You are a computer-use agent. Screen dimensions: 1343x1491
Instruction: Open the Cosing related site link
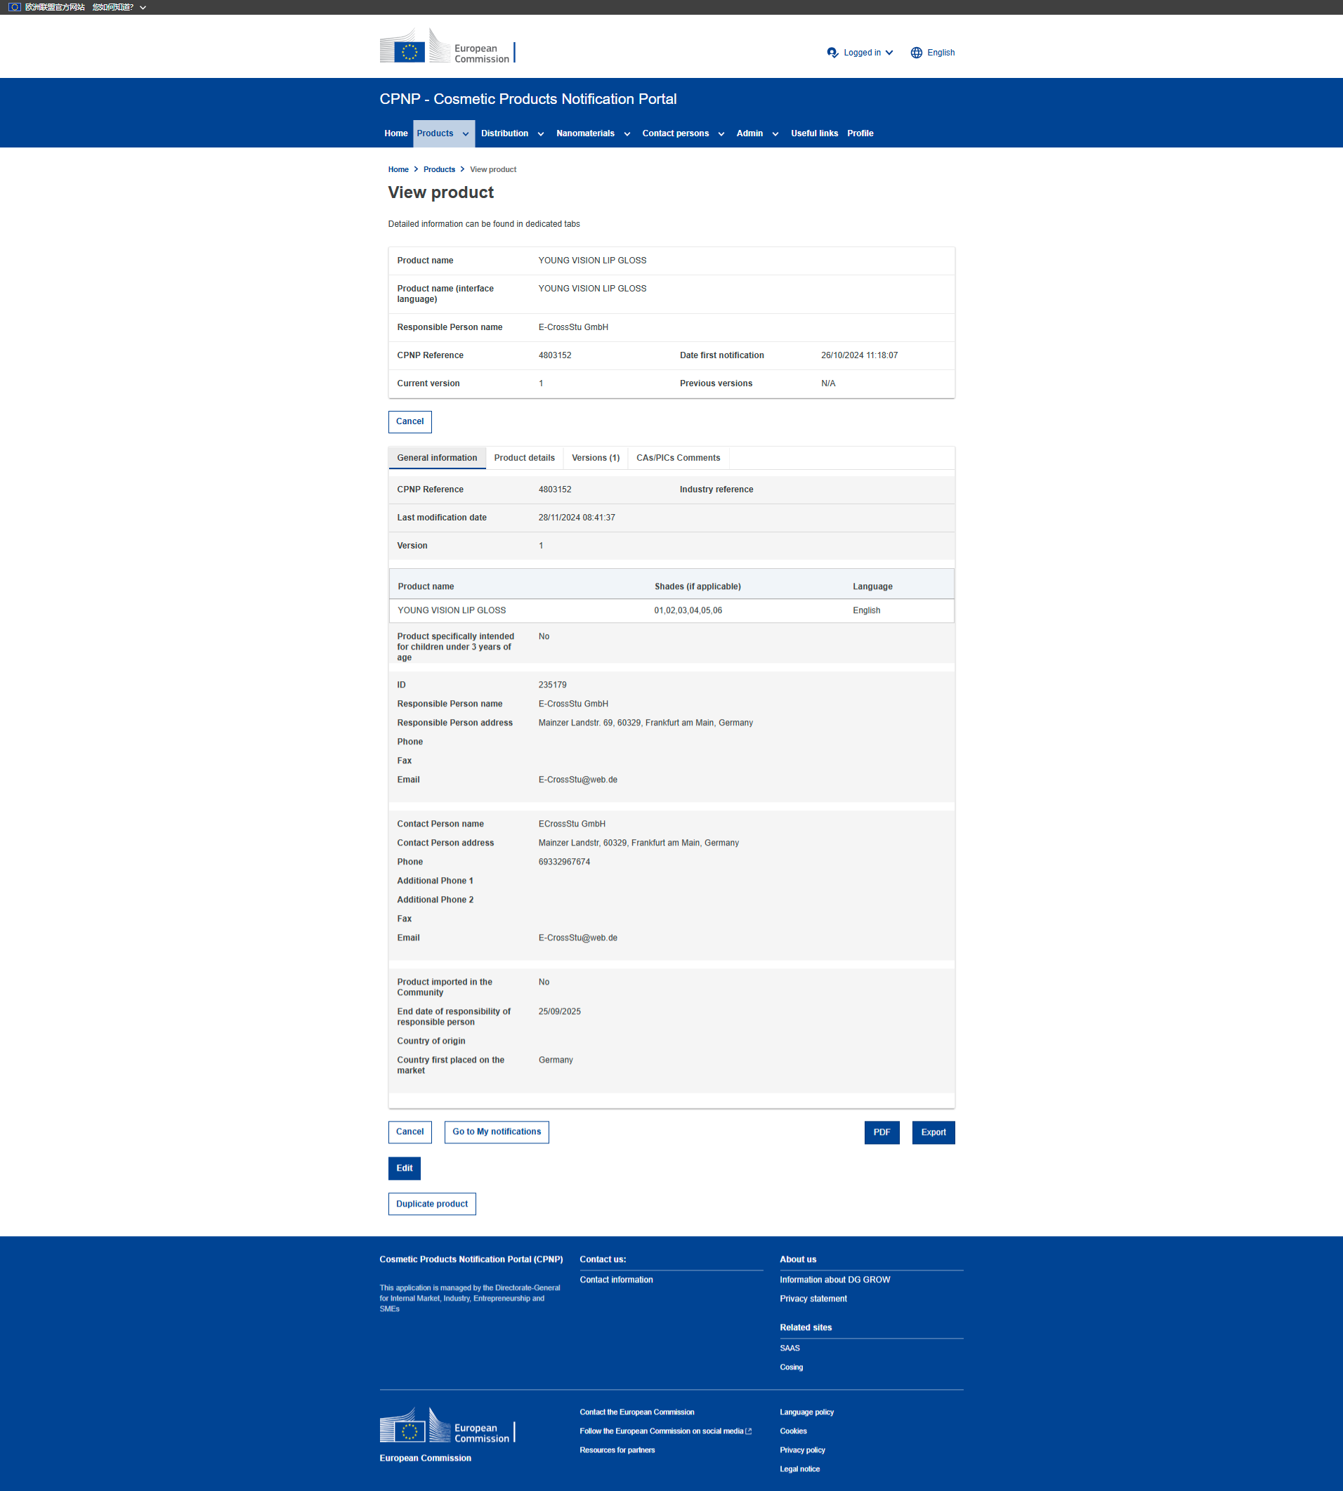pos(791,1368)
